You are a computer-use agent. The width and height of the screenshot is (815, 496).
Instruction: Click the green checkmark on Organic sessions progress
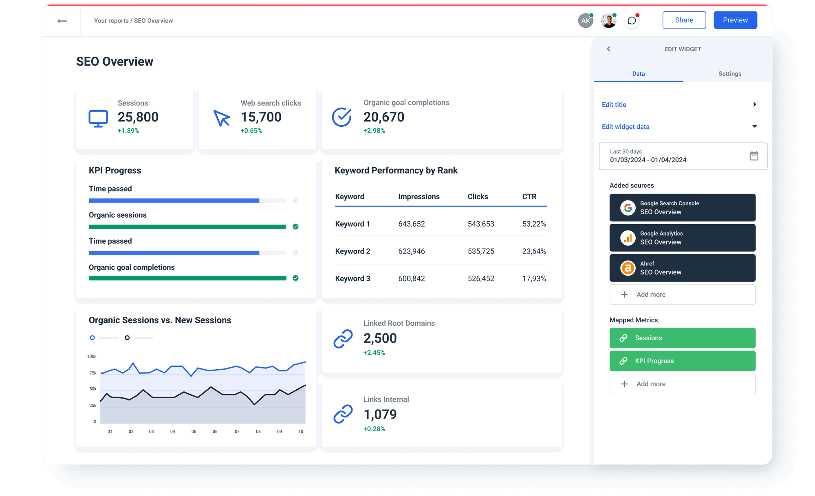[x=295, y=226]
